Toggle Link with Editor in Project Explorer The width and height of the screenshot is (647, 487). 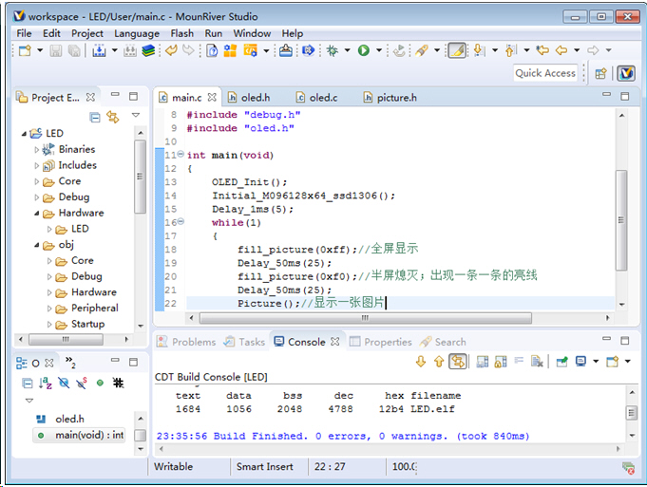[x=113, y=117]
